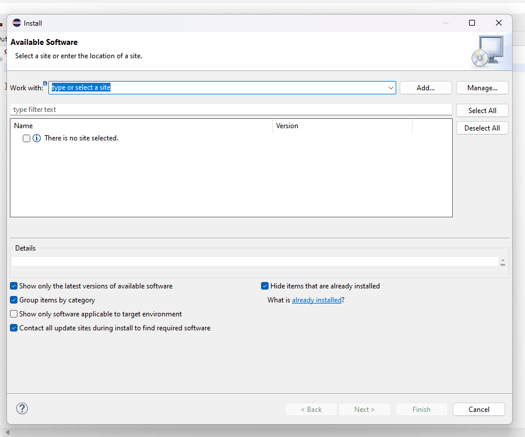Tick the checkbox next to no site selected

(26, 138)
